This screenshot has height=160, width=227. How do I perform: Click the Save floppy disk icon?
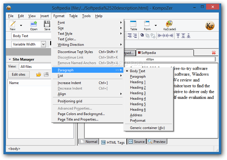click(x=47, y=24)
